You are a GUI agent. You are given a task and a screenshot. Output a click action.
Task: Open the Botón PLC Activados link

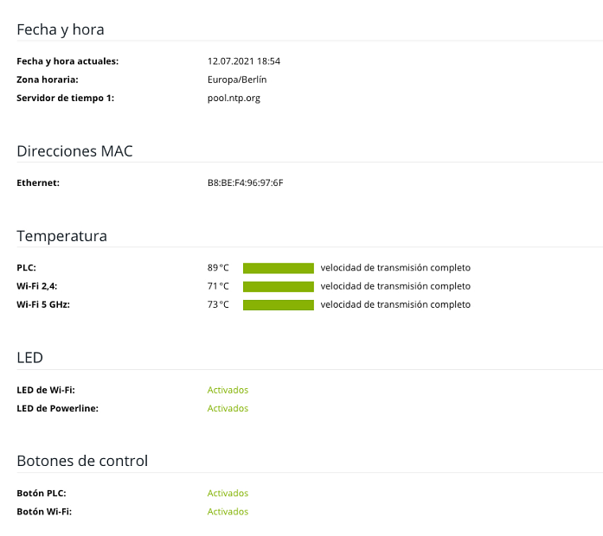coord(228,493)
